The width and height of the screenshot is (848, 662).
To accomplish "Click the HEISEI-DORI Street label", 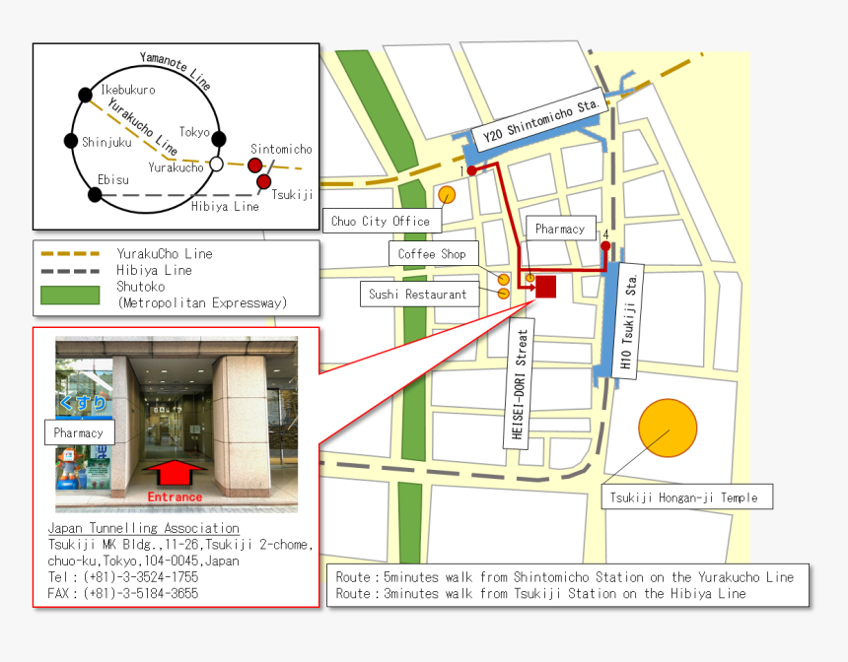I will coord(520,383).
